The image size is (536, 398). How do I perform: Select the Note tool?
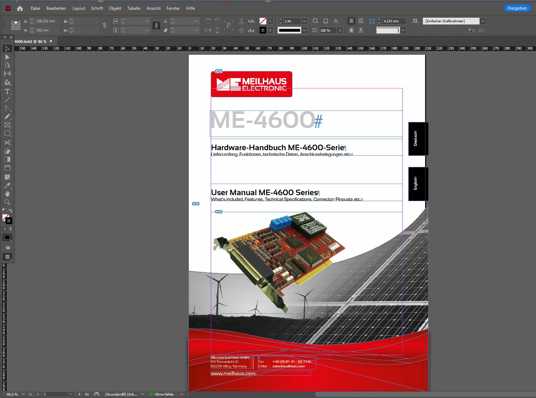pos(7,177)
